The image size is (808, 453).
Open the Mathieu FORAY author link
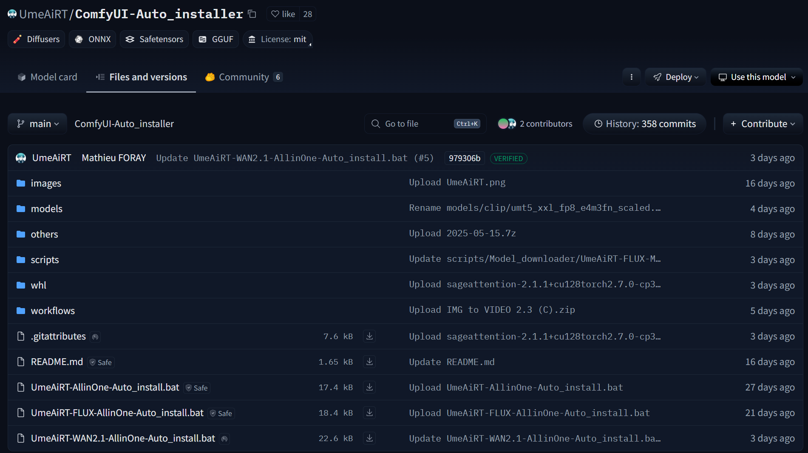[x=114, y=158]
